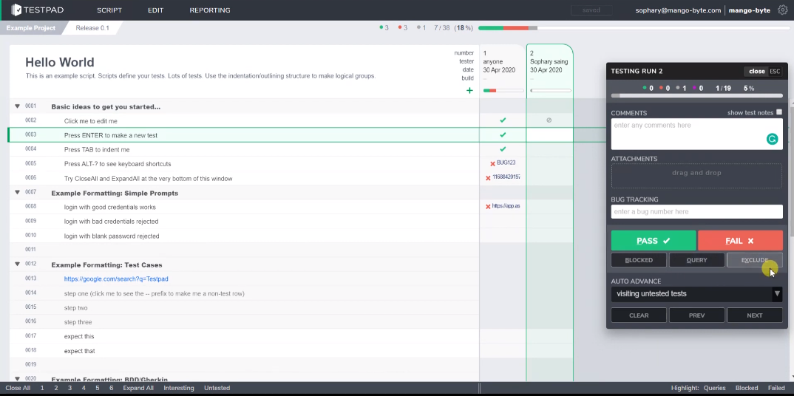Open the settings gear icon

pyautogui.click(x=782, y=10)
